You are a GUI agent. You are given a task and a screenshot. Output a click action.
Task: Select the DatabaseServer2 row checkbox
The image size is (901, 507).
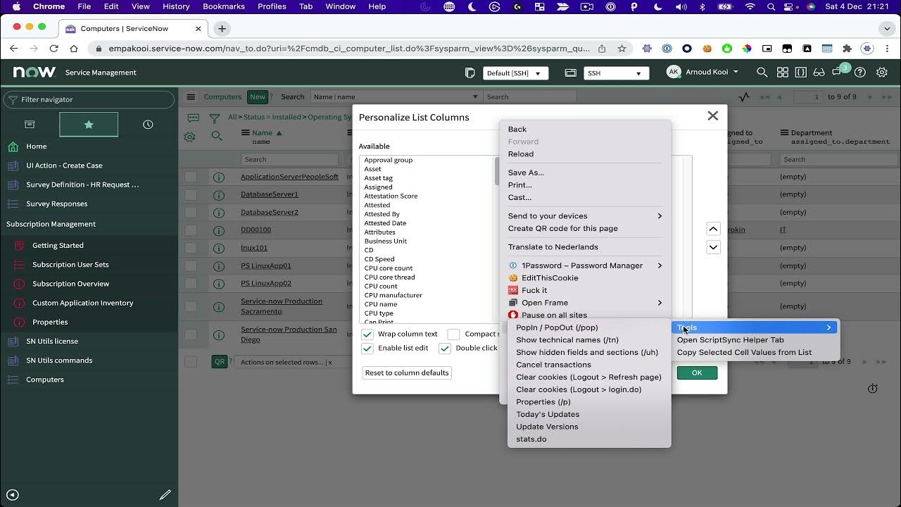click(x=191, y=212)
